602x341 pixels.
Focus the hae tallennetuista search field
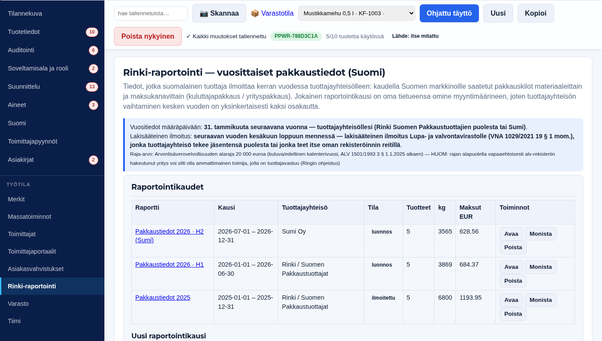[x=151, y=13]
